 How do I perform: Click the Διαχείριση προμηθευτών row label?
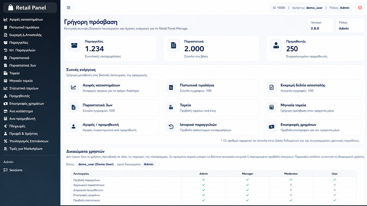pyautogui.click(x=88, y=190)
